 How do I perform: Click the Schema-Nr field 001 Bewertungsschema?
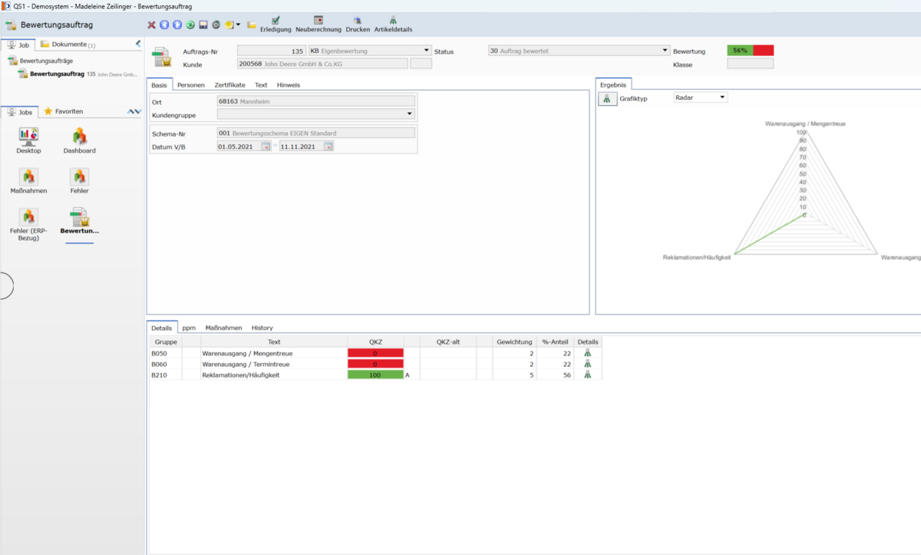pyautogui.click(x=315, y=133)
